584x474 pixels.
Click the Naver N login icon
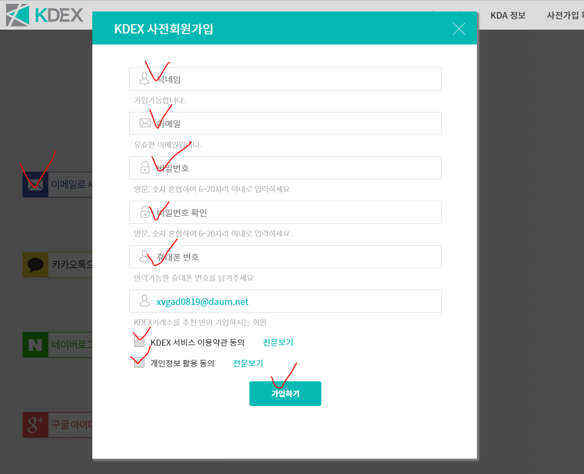tap(36, 345)
